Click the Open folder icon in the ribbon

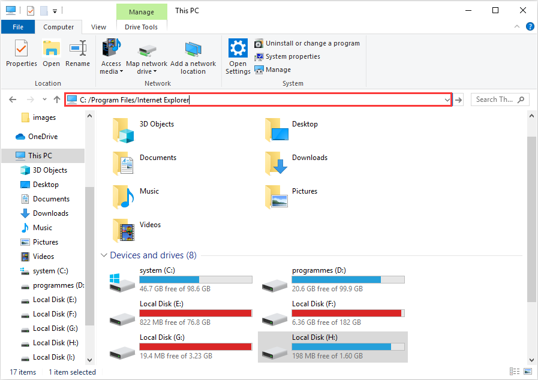click(x=51, y=49)
